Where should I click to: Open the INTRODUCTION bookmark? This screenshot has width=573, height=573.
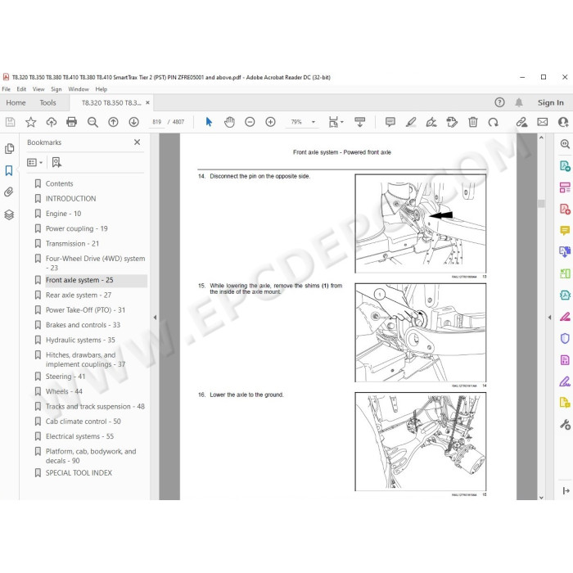click(70, 198)
